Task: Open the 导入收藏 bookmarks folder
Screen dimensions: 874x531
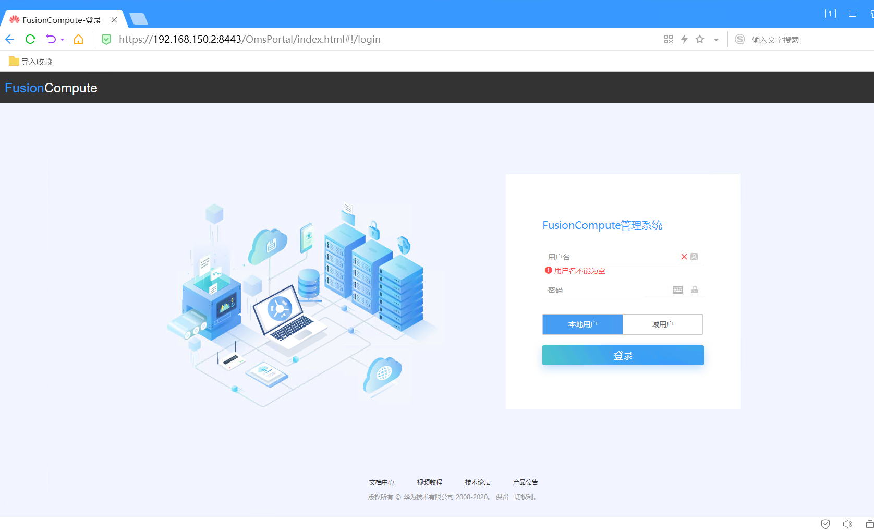Action: pos(31,62)
